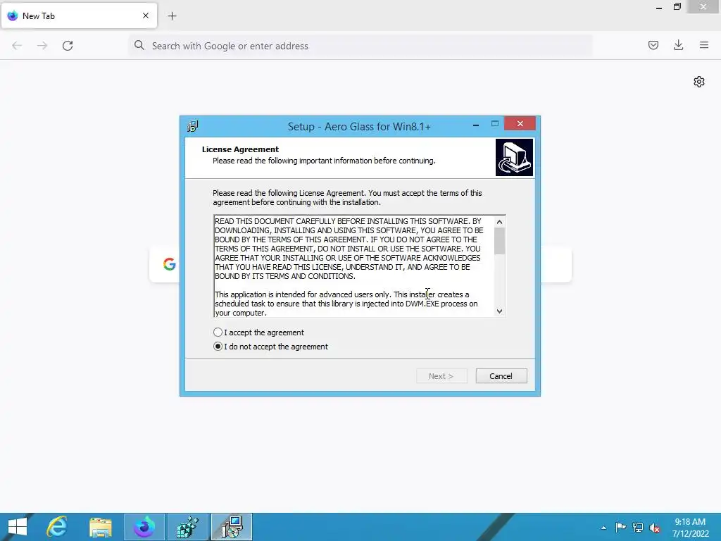
Task: Select 'I do not accept the agreement' option
Action: (x=218, y=347)
